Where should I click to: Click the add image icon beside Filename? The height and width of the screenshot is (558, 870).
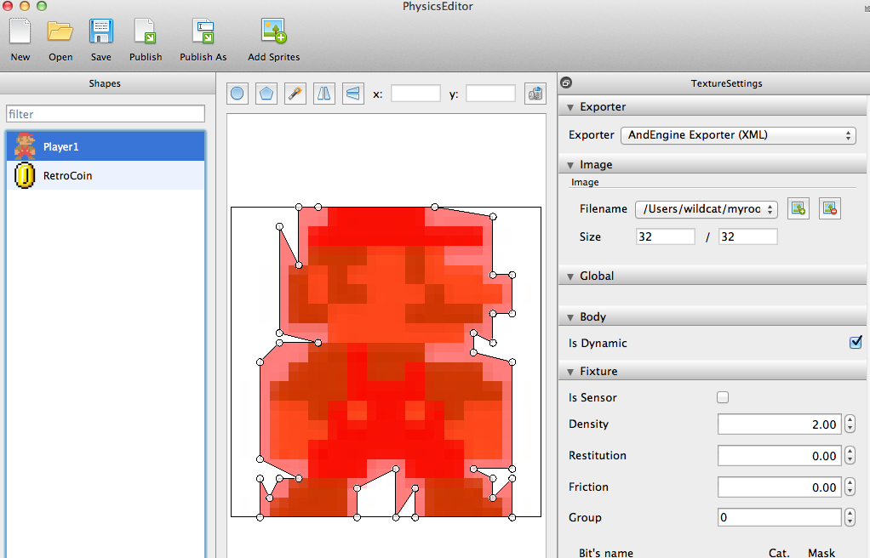(x=798, y=208)
